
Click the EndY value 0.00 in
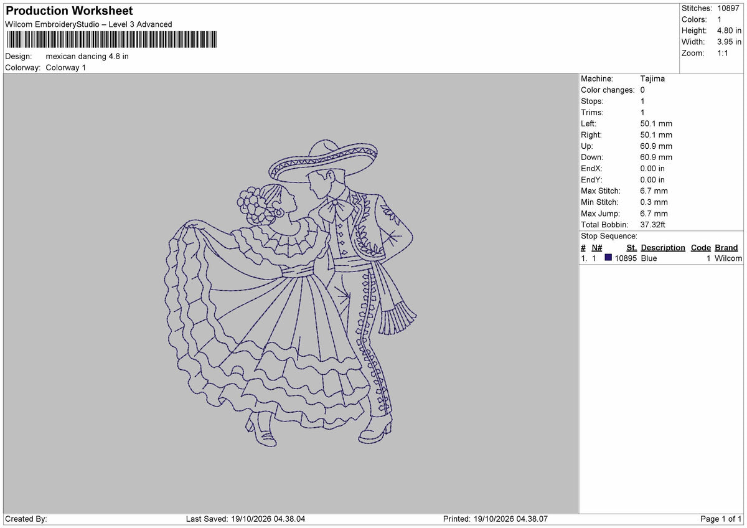652,179
